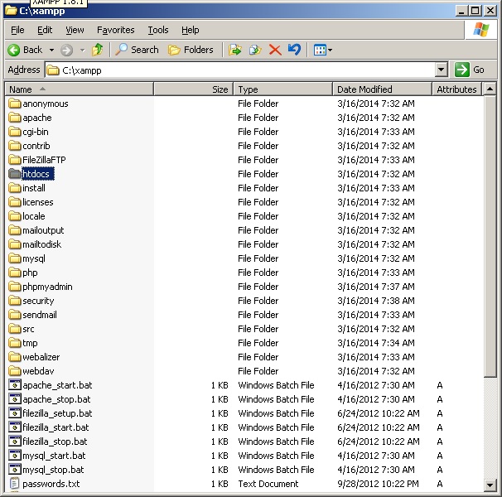The image size is (502, 497).
Task: Click the Windows logo throbber icon
Action: [481, 30]
